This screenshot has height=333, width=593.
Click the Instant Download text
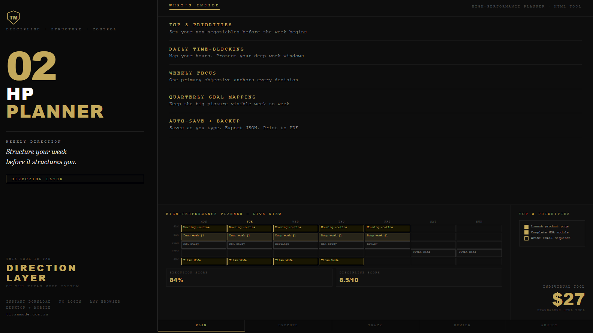point(28,302)
